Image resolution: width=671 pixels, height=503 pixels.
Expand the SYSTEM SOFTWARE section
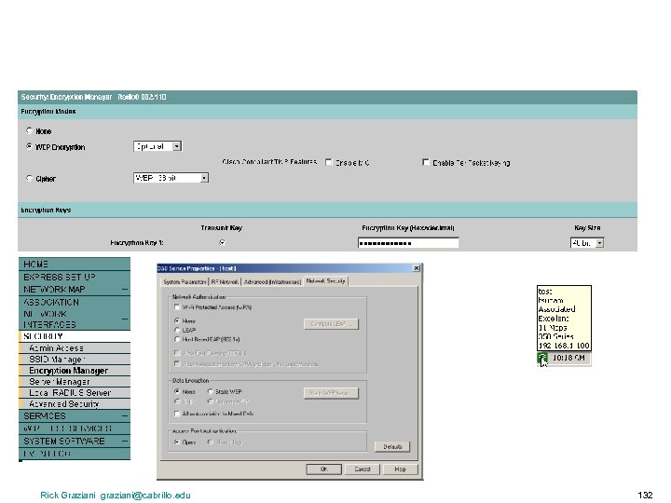[x=125, y=441]
